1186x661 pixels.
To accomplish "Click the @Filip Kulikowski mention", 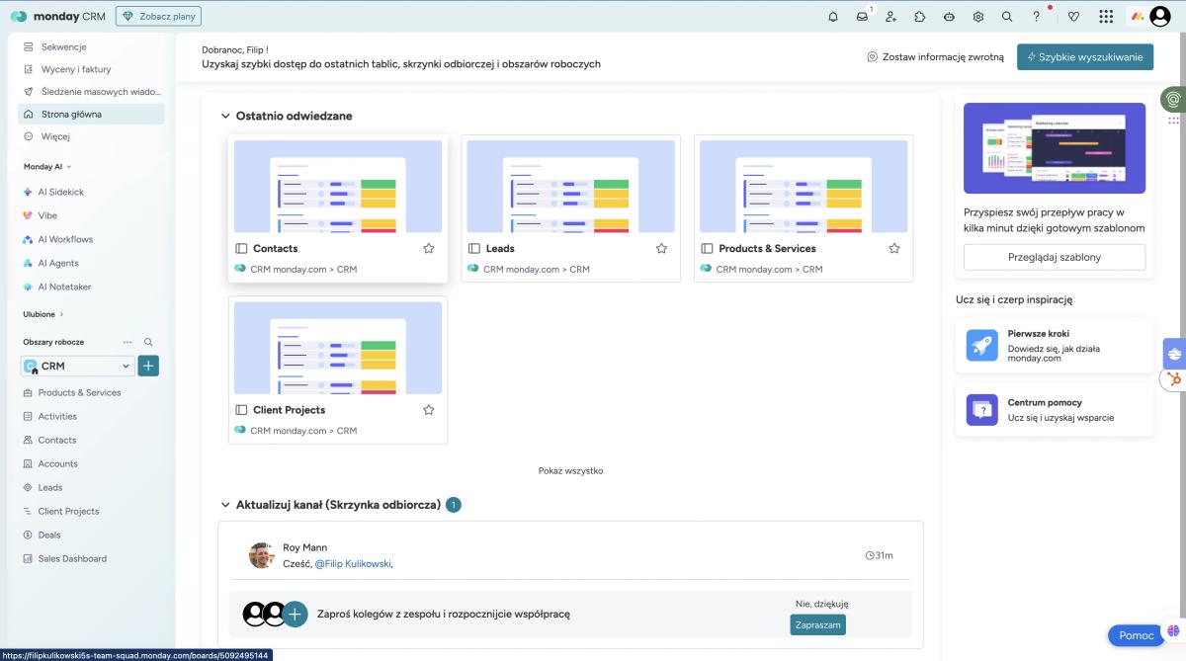I will click(x=353, y=564).
